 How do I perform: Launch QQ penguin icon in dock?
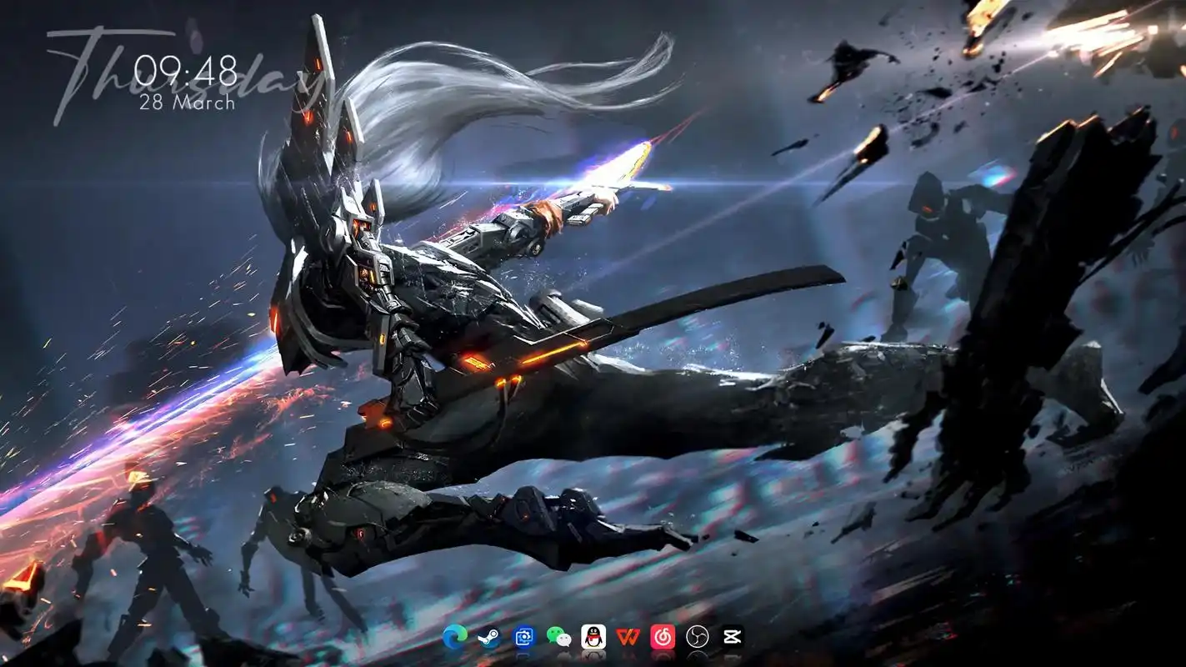[593, 637]
